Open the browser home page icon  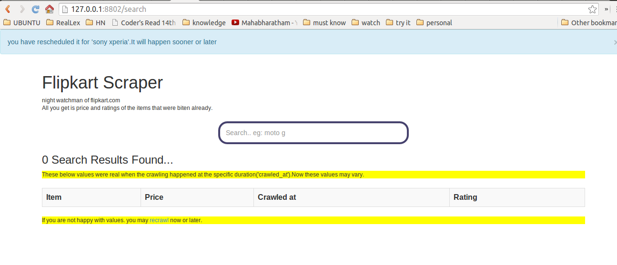[x=50, y=9]
